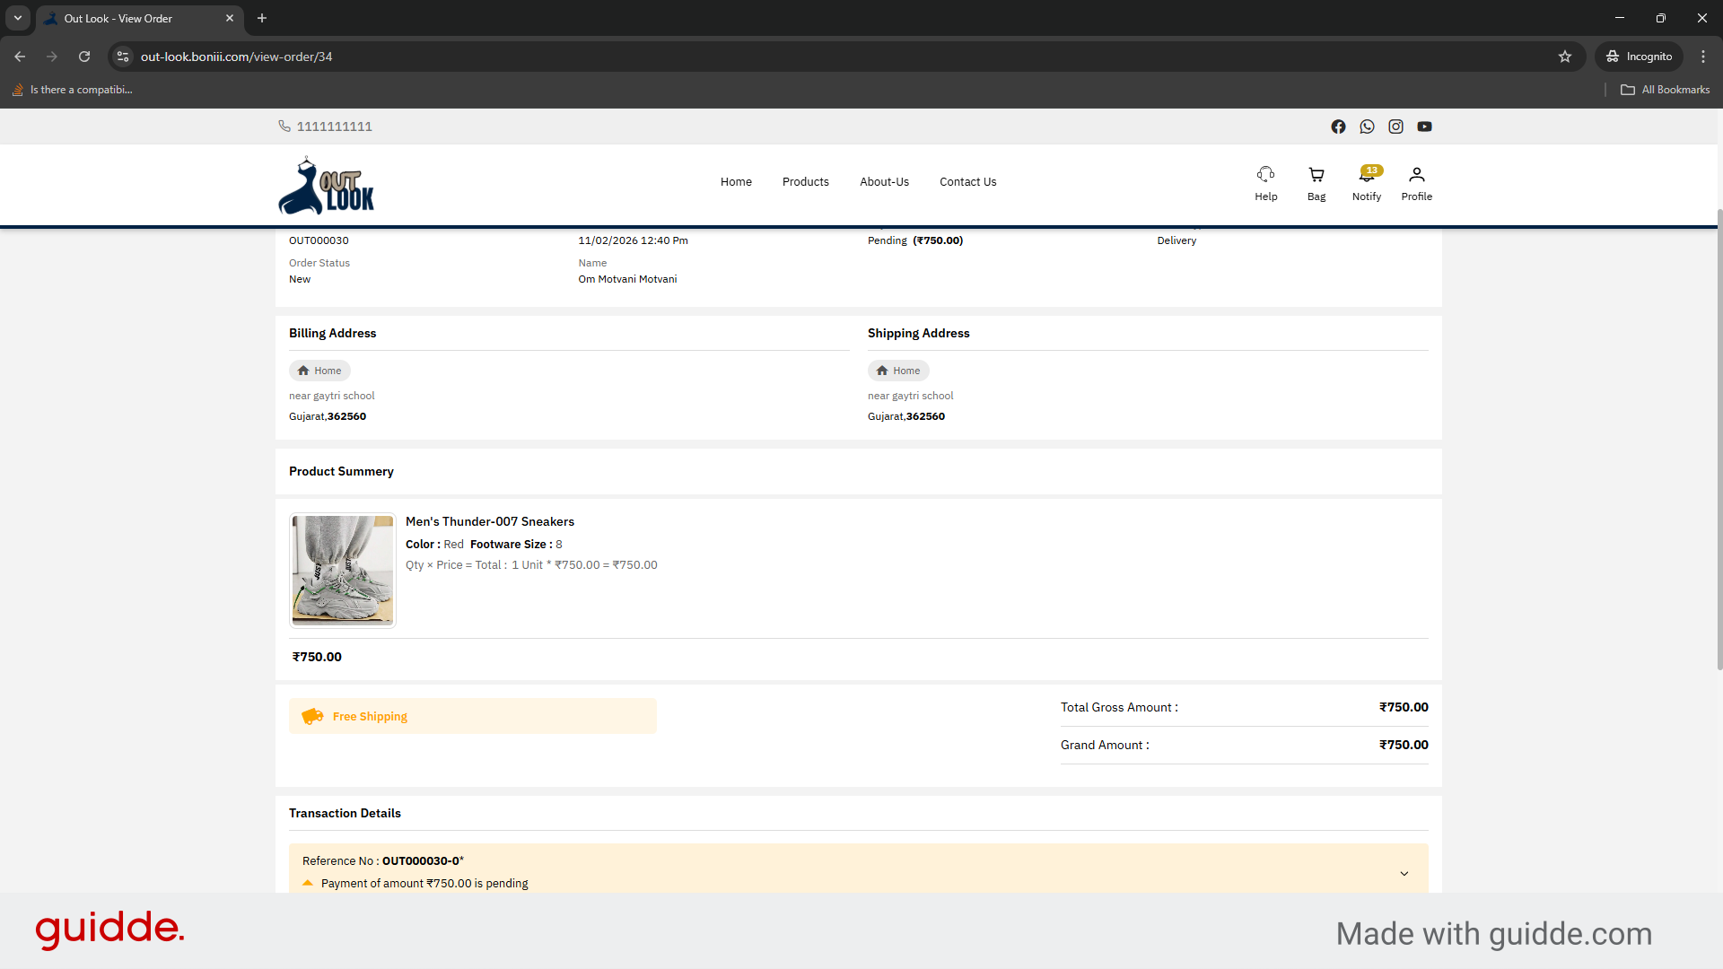
Task: Click the page vertical scrollbar
Action: coord(1719,440)
